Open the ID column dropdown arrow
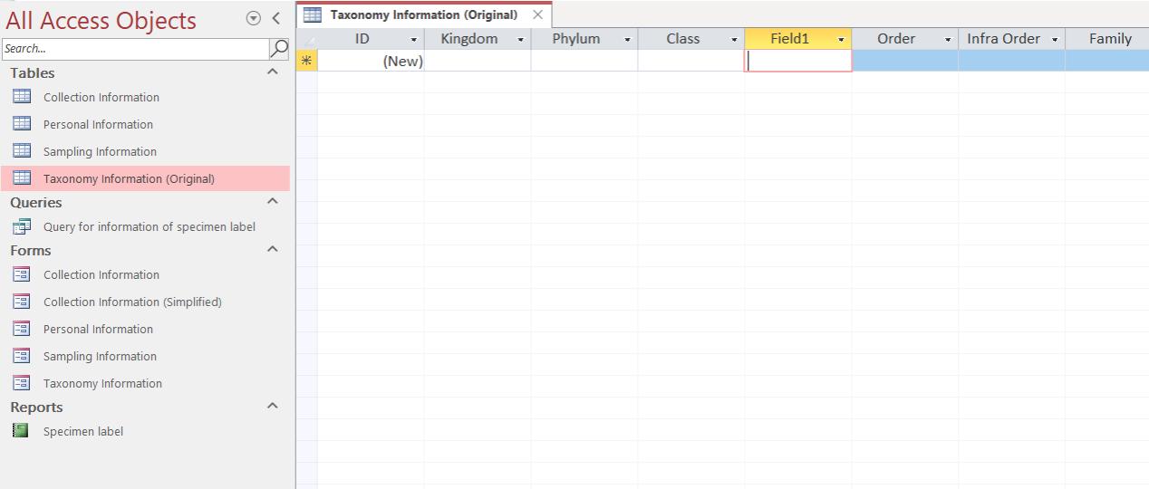Screen dimensions: 1149x489 414,40
